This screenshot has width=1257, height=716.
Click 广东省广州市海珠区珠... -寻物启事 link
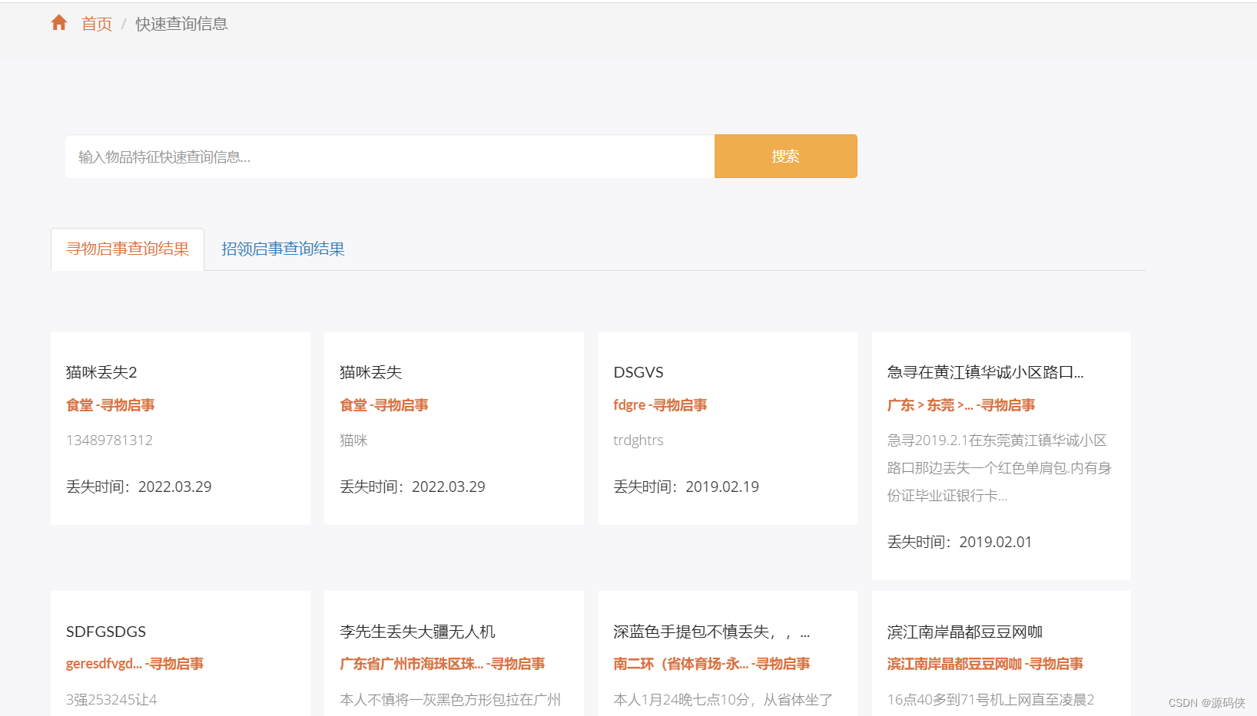(443, 663)
